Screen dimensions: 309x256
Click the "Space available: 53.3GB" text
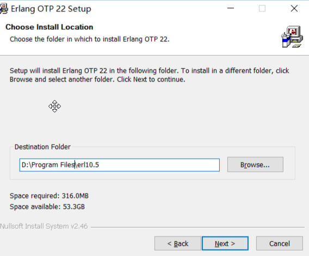click(47, 207)
